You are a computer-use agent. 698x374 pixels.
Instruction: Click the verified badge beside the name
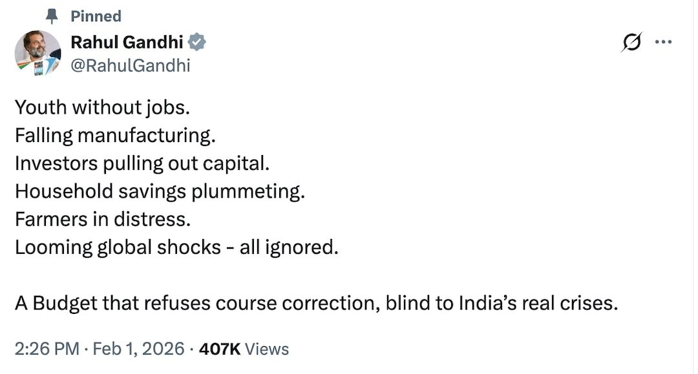pyautogui.click(x=198, y=43)
